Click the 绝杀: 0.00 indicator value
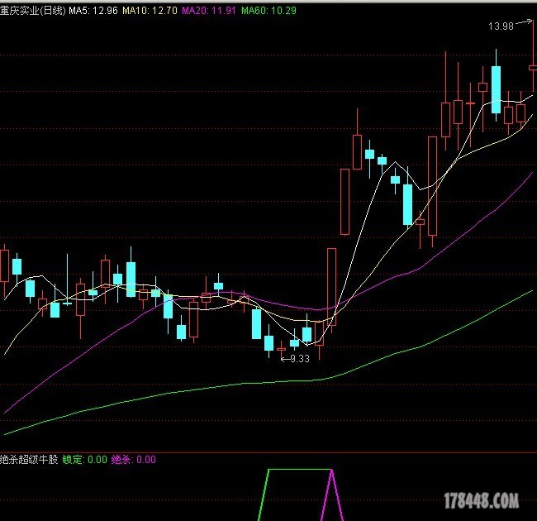537x521 pixels. point(134,459)
